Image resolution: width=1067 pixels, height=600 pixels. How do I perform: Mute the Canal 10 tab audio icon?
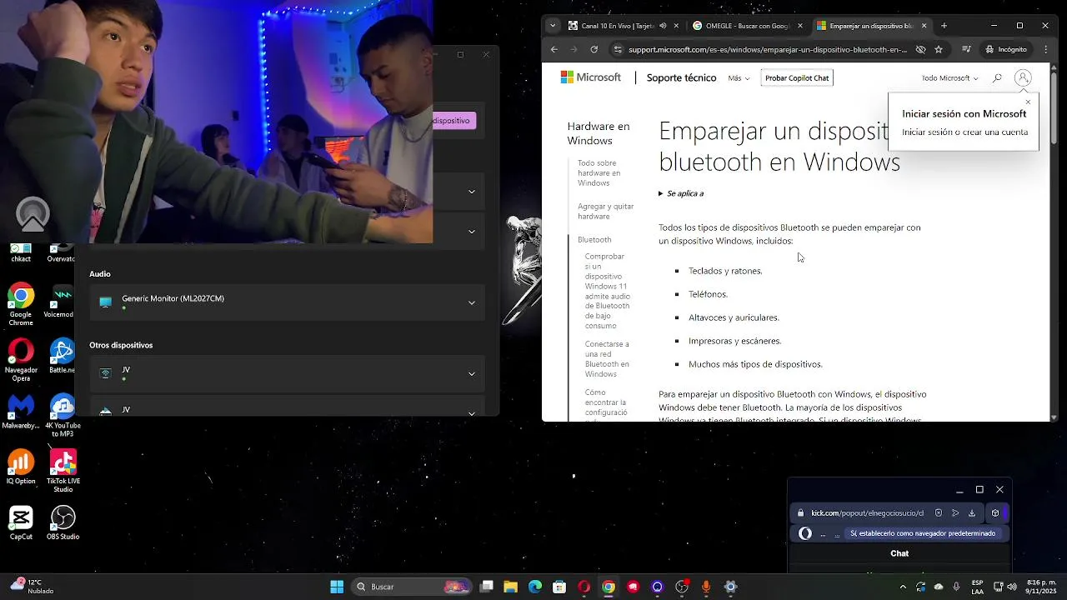[x=663, y=26]
